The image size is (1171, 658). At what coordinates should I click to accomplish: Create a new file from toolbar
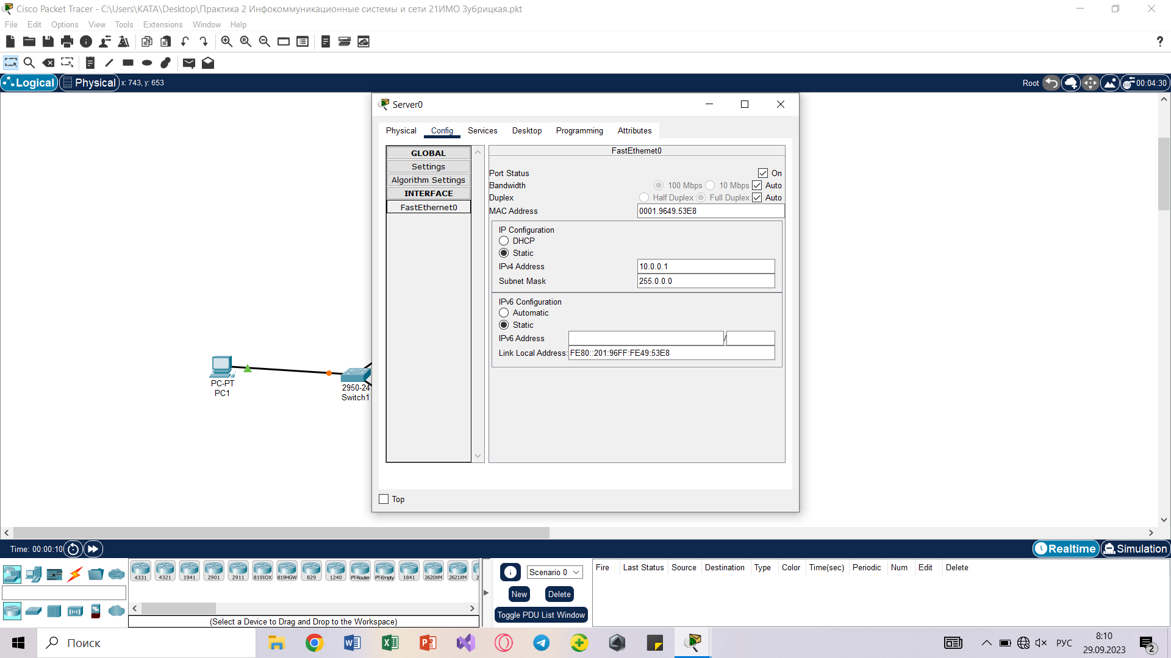coord(10,41)
